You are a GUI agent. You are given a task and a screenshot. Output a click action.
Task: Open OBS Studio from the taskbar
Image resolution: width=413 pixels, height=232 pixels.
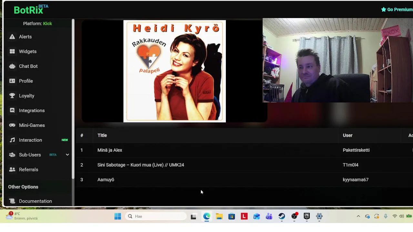pos(294,217)
